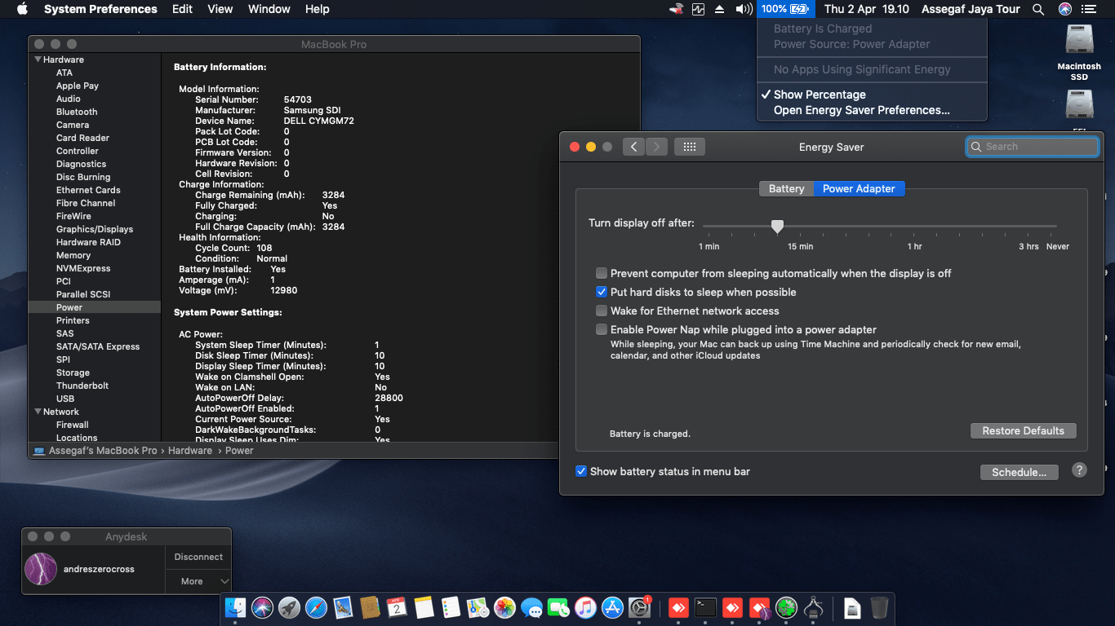1115x626 pixels.
Task: Collapse the Network section triangle
Action: pos(38,412)
